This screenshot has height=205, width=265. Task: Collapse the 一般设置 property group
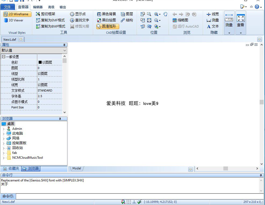3,57
